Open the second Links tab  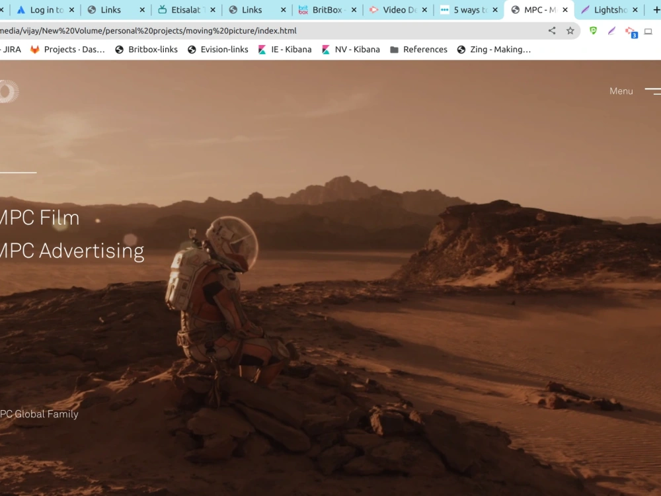(x=252, y=10)
